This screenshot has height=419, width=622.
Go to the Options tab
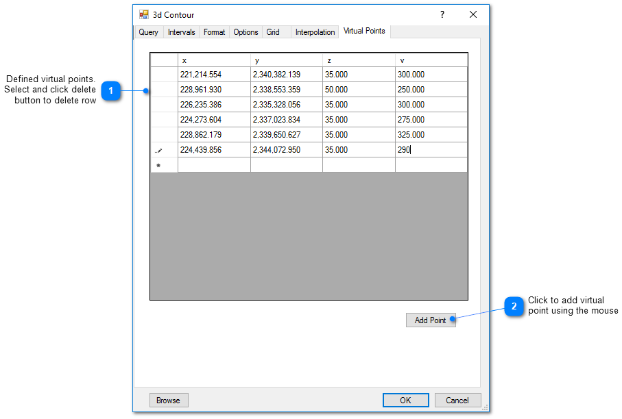point(246,32)
